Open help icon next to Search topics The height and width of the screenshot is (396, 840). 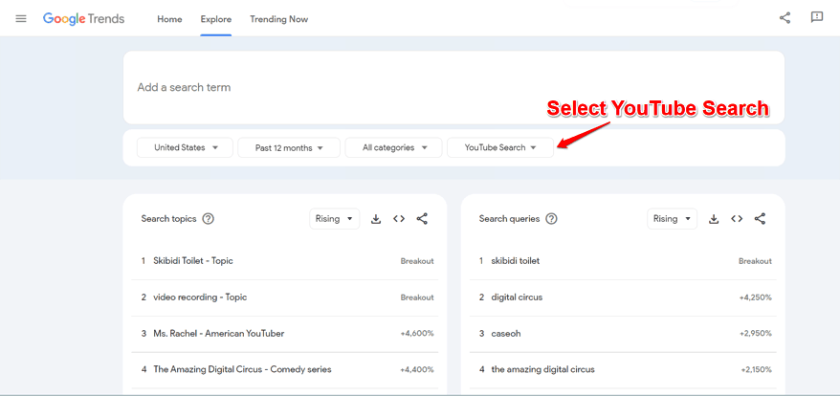click(x=208, y=219)
